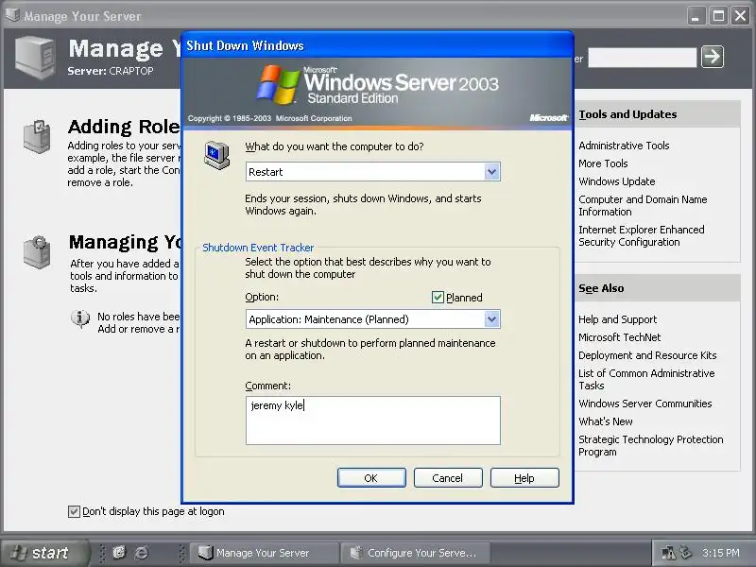Click the server icon beside Manage Your Server heading
Screen dimensions: 756x567
[35, 57]
